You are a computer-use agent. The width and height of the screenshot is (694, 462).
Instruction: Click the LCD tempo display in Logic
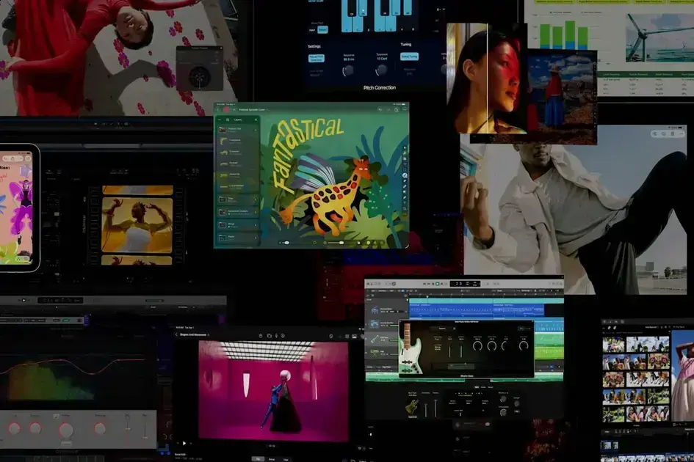[465, 283]
